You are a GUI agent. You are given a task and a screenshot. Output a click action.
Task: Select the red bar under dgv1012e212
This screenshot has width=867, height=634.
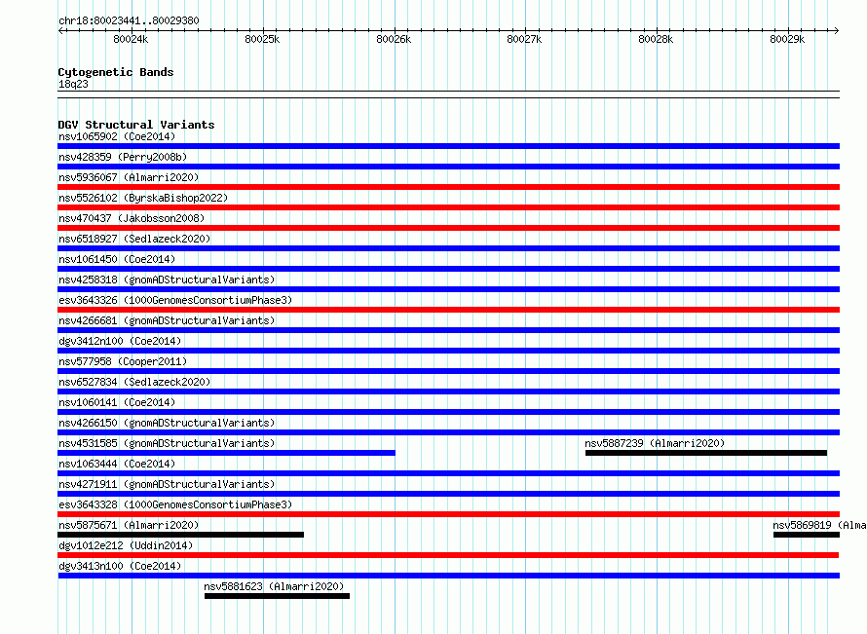click(448, 555)
